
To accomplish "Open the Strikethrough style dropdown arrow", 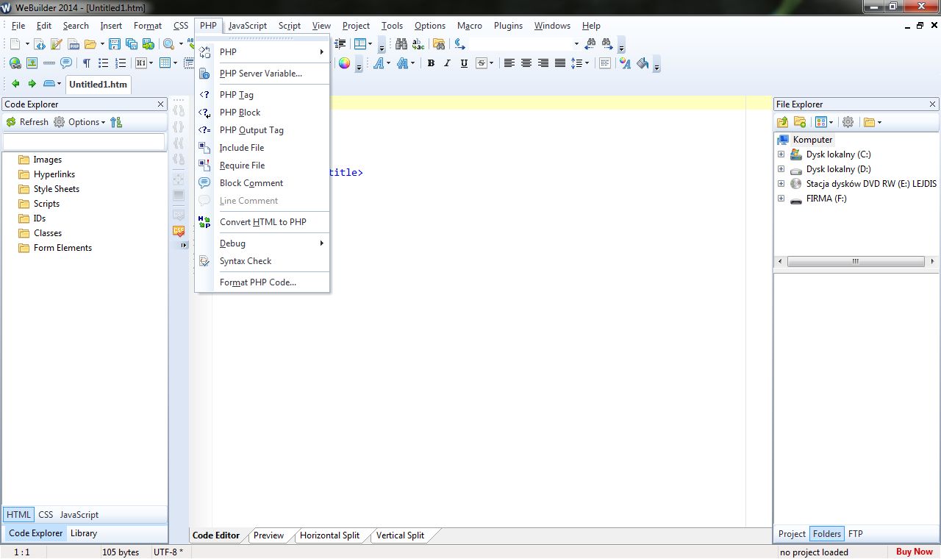I will point(491,63).
